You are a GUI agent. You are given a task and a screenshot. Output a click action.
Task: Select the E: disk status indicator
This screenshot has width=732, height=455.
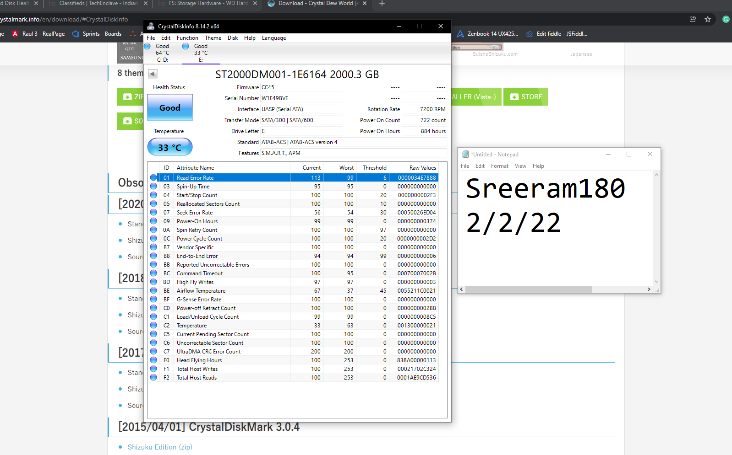(201, 53)
